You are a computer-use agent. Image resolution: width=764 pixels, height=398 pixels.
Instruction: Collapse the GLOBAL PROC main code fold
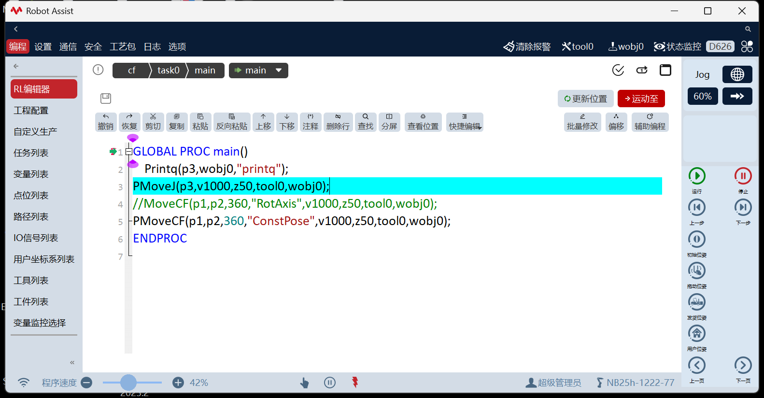coord(129,152)
